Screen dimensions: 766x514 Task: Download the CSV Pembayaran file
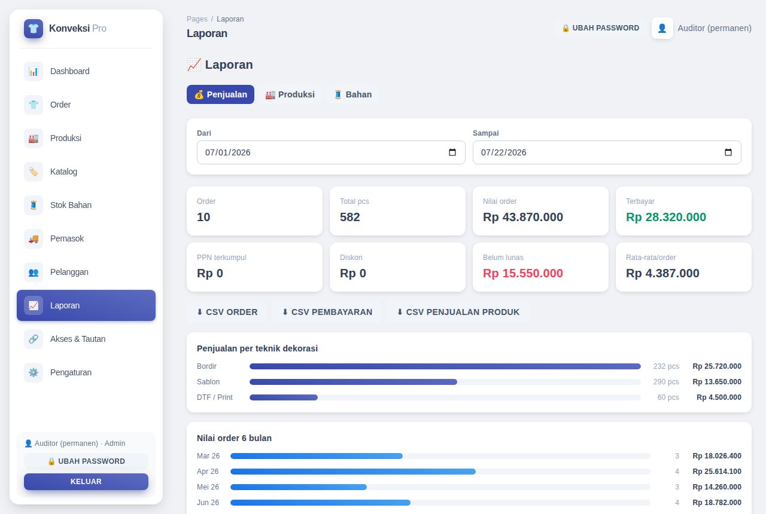coord(327,312)
